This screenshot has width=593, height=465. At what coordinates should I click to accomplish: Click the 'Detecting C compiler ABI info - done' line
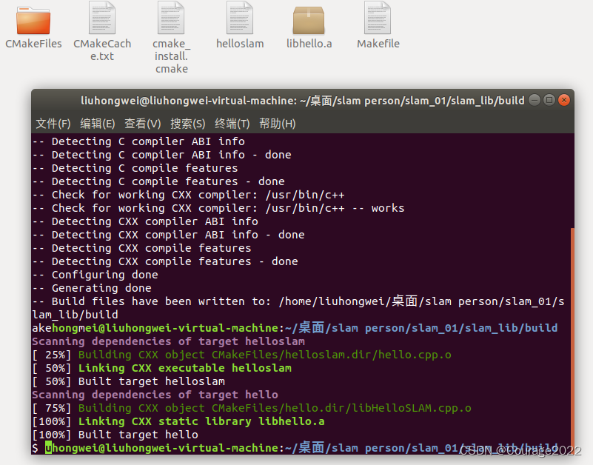click(x=161, y=155)
